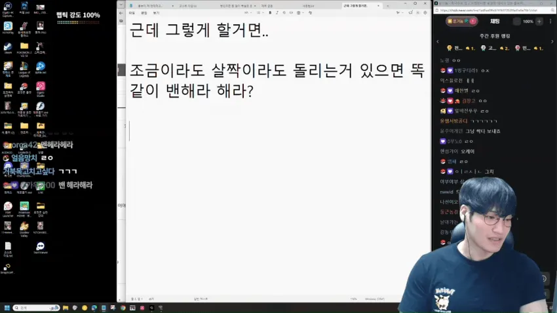Viewport: 557px width, 313px height.
Task: Increase chat zoom with plus button
Action: pyautogui.click(x=539, y=22)
